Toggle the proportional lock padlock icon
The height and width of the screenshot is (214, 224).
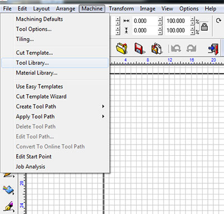coord(204,26)
